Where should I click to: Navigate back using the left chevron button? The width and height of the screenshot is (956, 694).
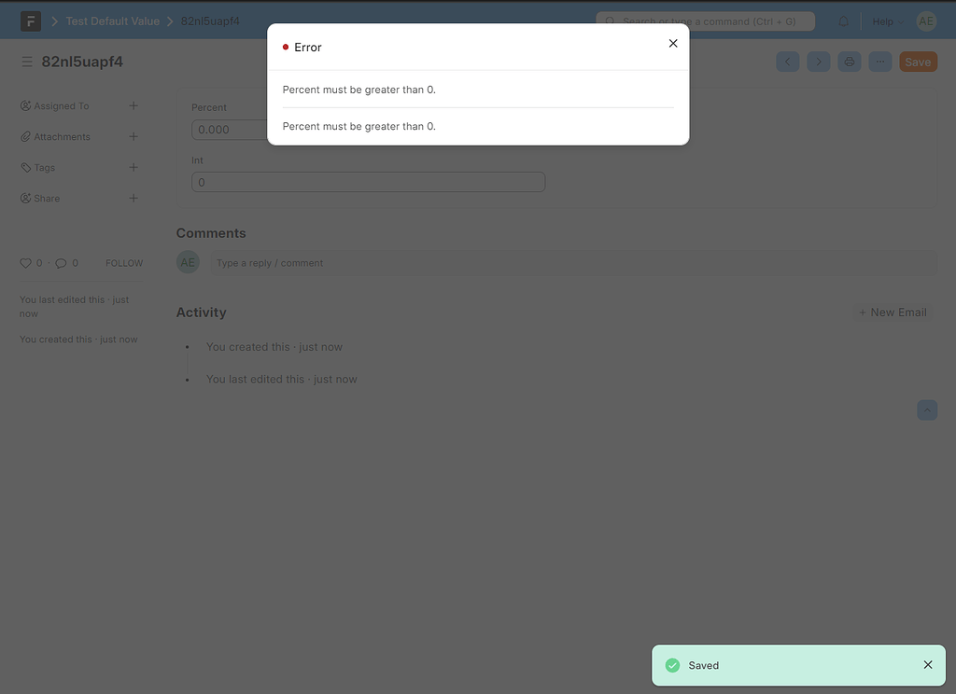(787, 61)
